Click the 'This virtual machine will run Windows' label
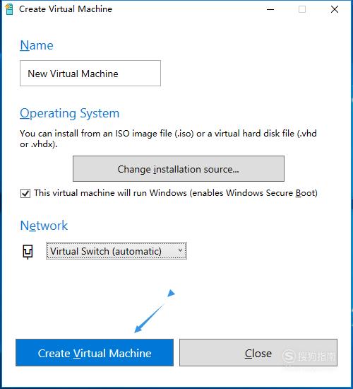The height and width of the screenshot is (389, 353). pos(176,193)
